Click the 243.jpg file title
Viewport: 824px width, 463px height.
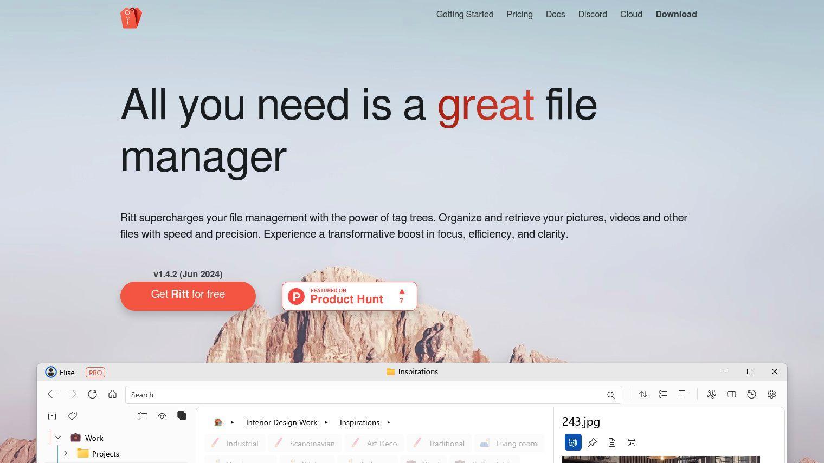pos(581,422)
